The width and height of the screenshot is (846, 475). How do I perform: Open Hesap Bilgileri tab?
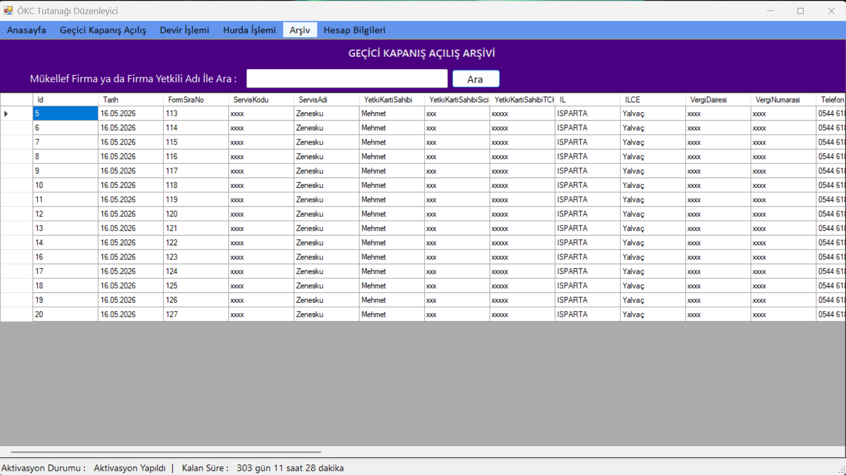[354, 30]
